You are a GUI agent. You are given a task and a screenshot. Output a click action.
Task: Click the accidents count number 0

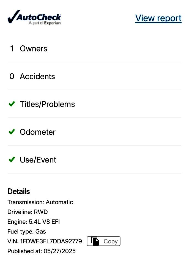[x=12, y=76]
